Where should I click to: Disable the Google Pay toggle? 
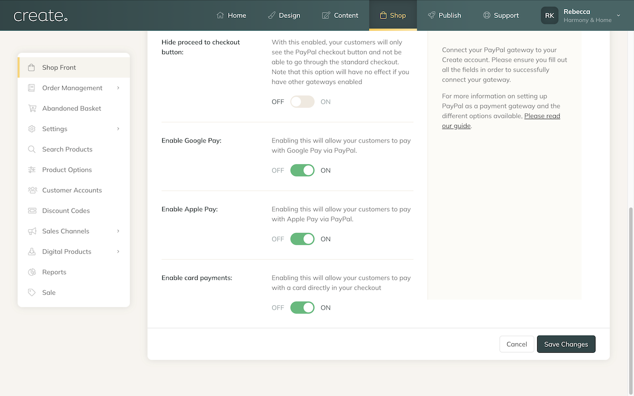[302, 171]
